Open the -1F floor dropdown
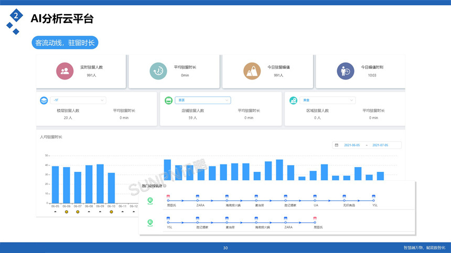Screen dimensions: 451x253 pyautogui.click(x=78, y=100)
